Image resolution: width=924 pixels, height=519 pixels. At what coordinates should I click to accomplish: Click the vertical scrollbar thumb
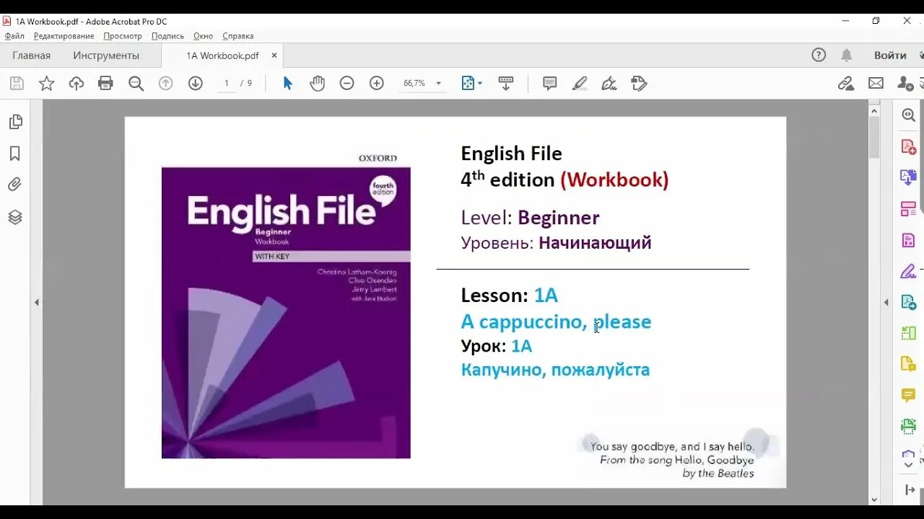(874, 137)
